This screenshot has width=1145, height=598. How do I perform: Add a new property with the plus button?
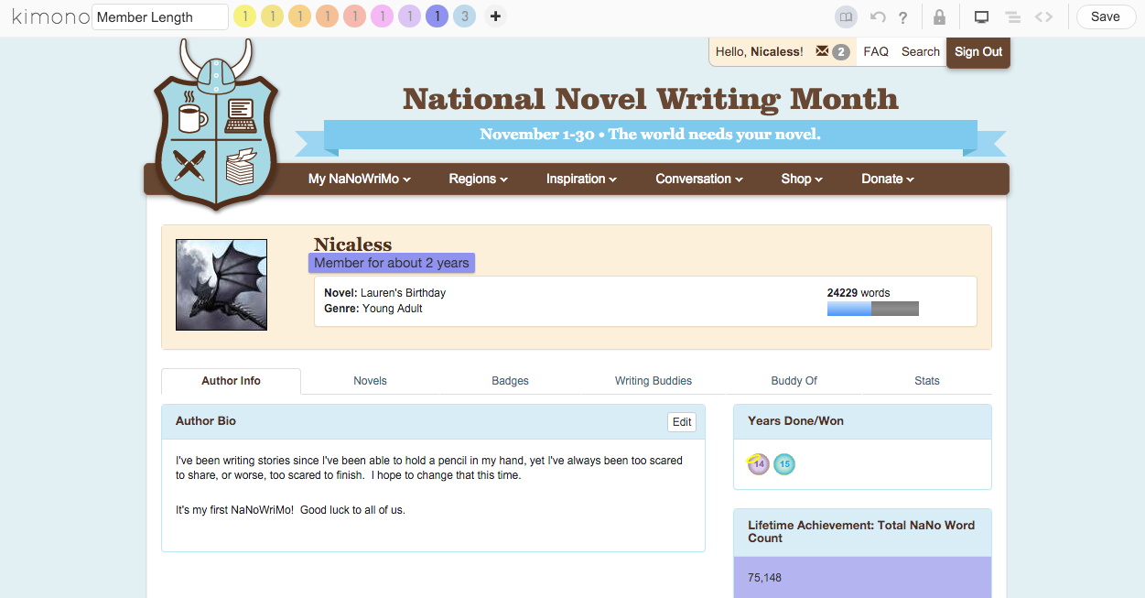coord(495,16)
